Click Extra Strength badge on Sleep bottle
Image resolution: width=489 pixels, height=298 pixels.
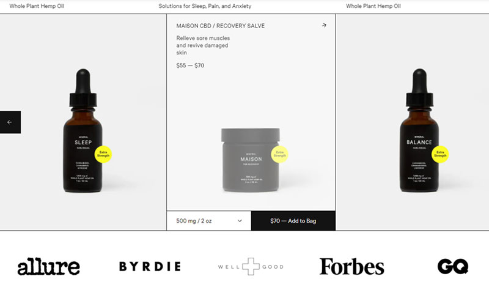[x=103, y=154]
